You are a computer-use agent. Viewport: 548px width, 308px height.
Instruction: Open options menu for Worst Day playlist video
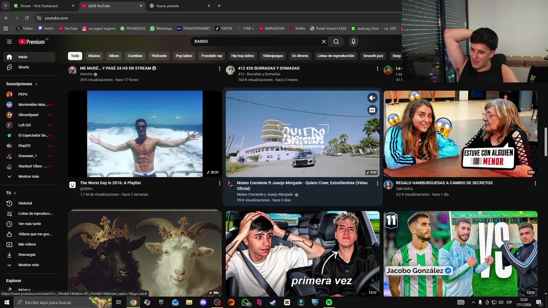(x=219, y=183)
